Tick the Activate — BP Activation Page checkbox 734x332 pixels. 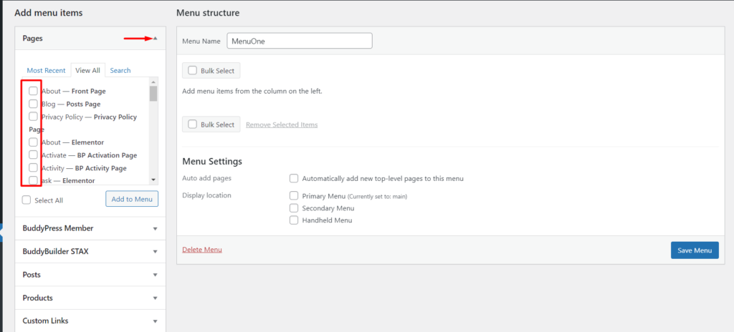[33, 155]
